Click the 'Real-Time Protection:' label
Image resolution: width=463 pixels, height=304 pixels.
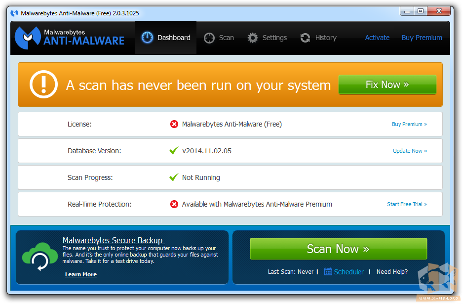tap(100, 204)
